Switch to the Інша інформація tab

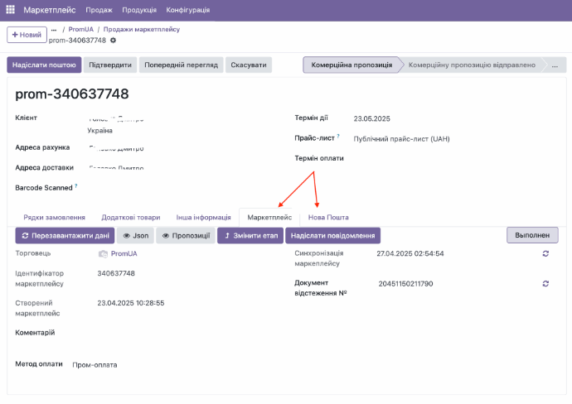204,218
